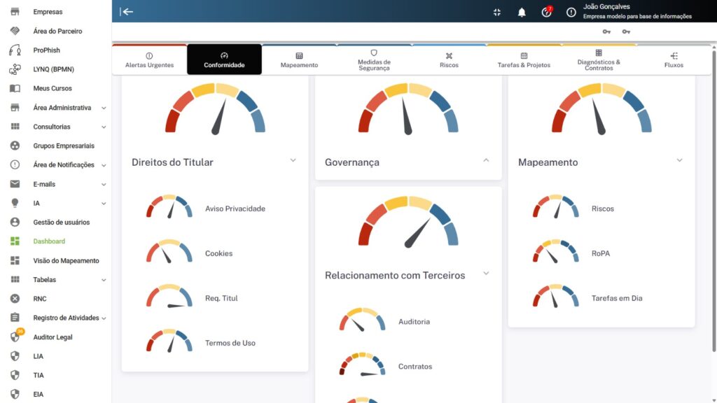Open the speedometer icon with red badge
The image size is (717, 403).
(x=546, y=12)
